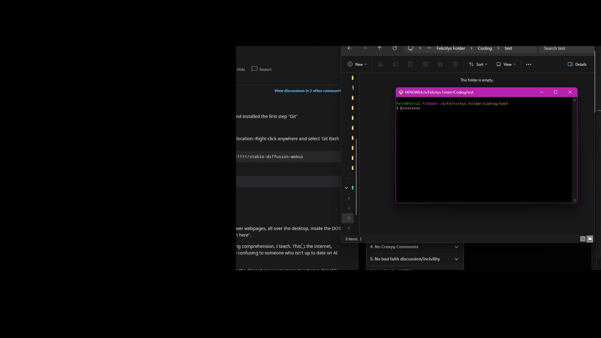
Task: Open the View menu
Action: 506,64
